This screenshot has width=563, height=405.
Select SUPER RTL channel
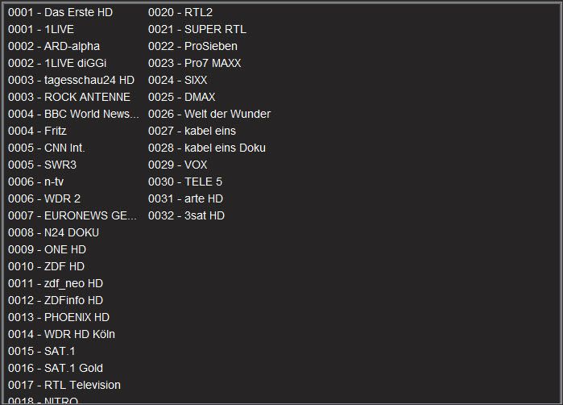tap(197, 29)
